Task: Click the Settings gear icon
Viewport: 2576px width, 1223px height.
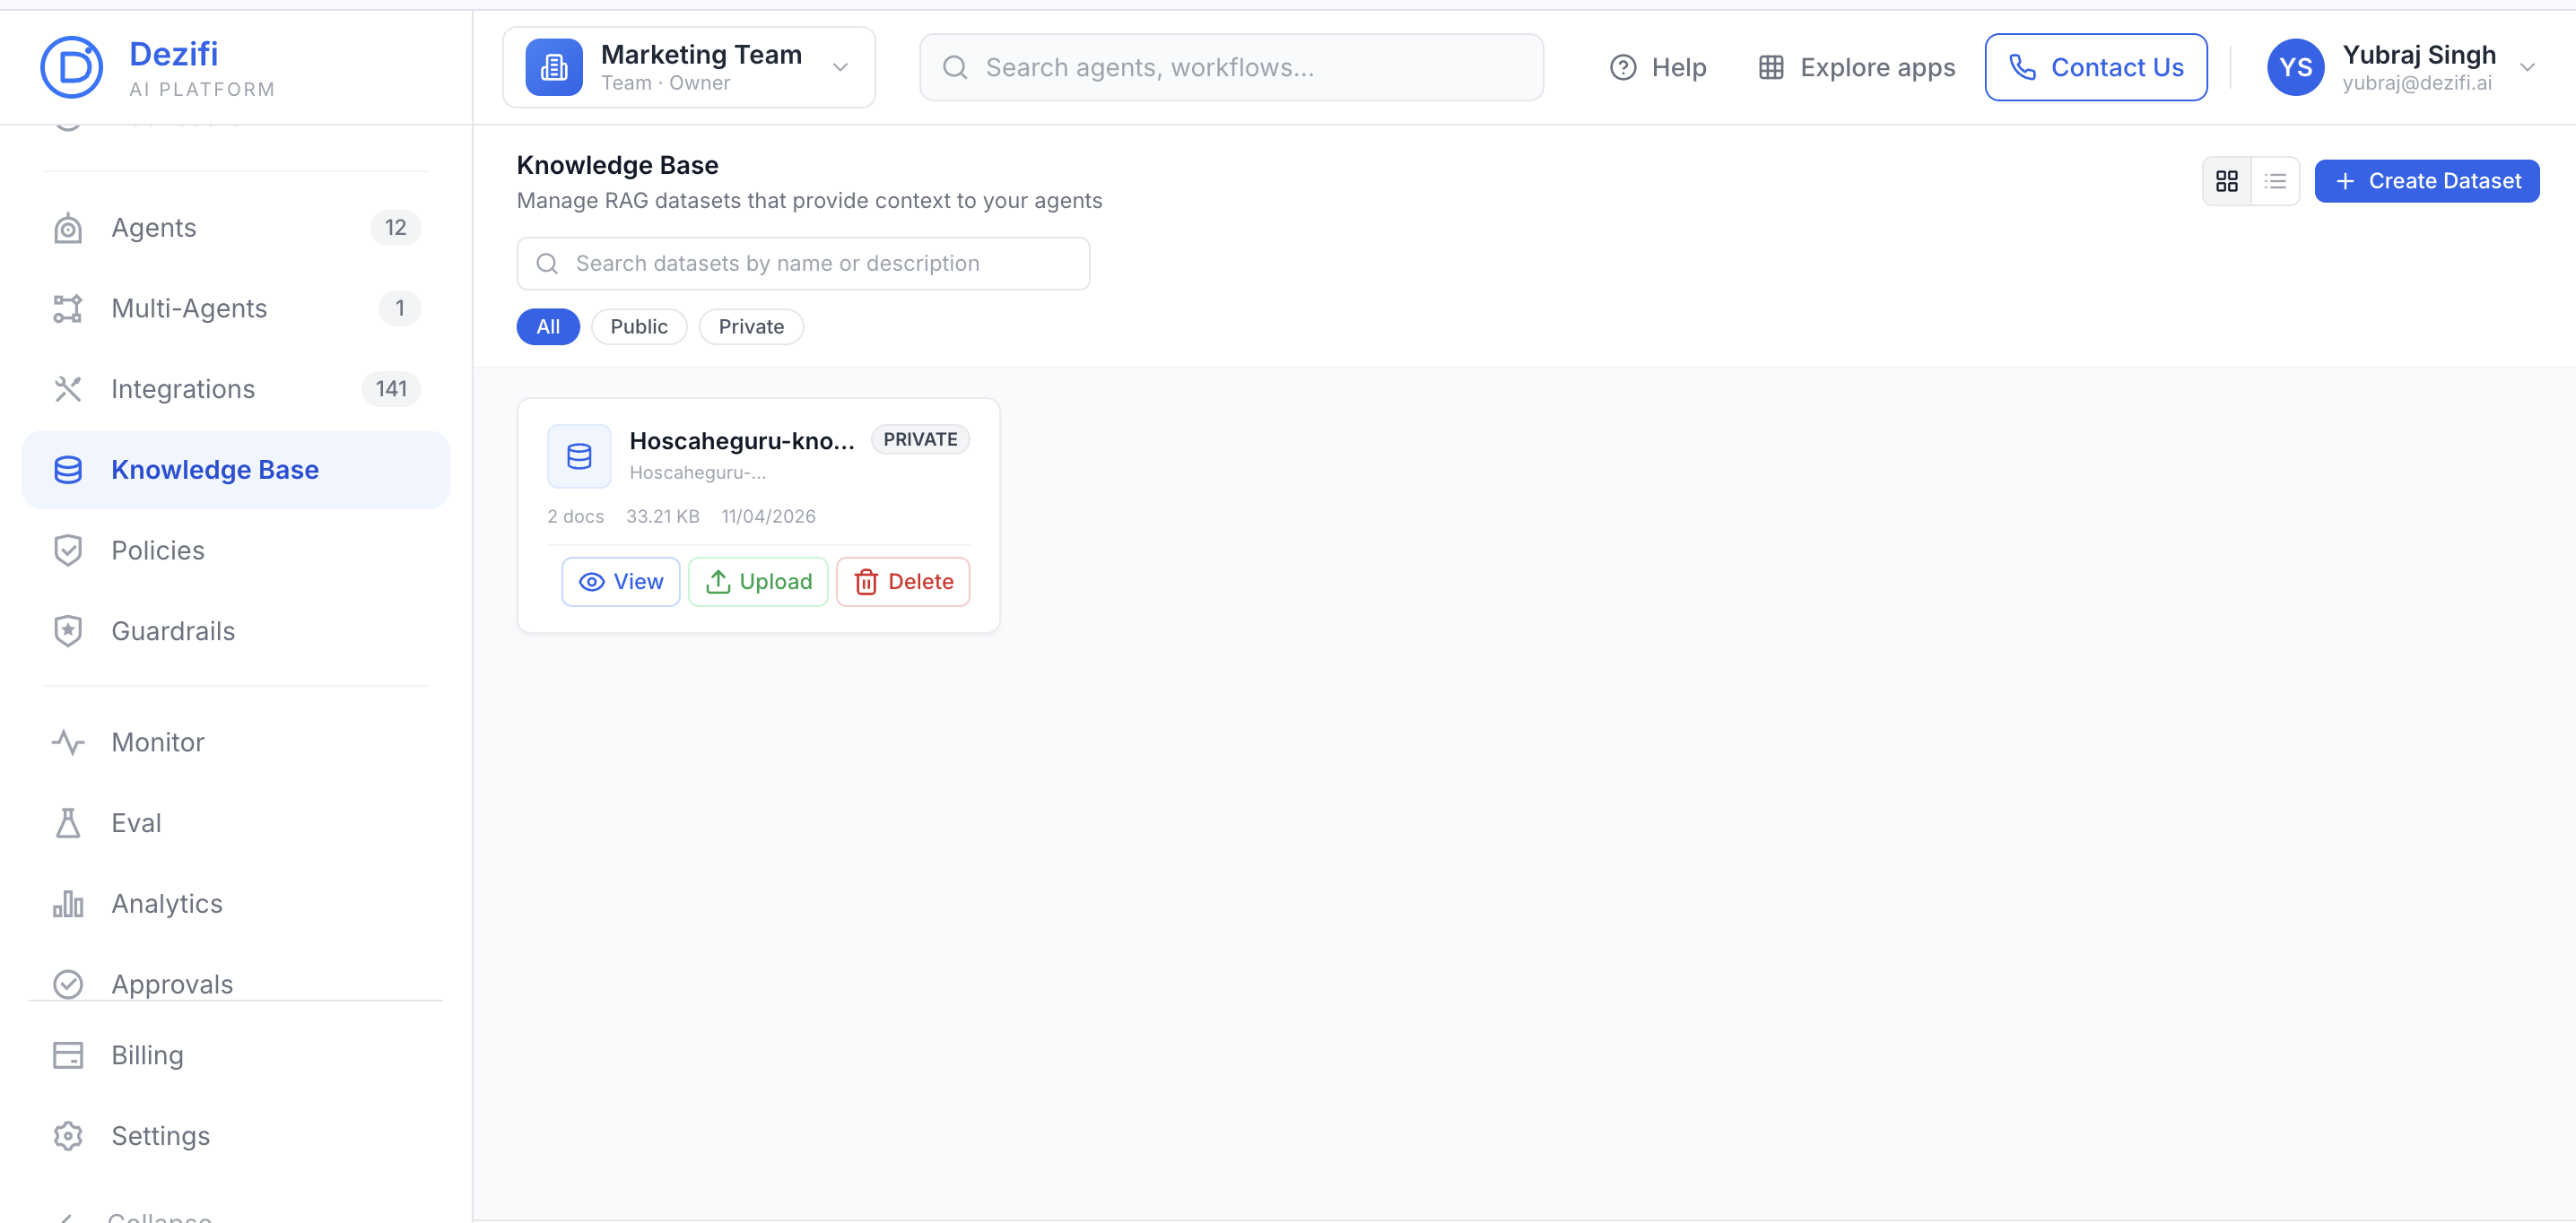Action: [x=68, y=1136]
